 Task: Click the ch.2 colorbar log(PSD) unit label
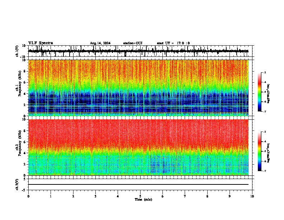click(269, 153)
